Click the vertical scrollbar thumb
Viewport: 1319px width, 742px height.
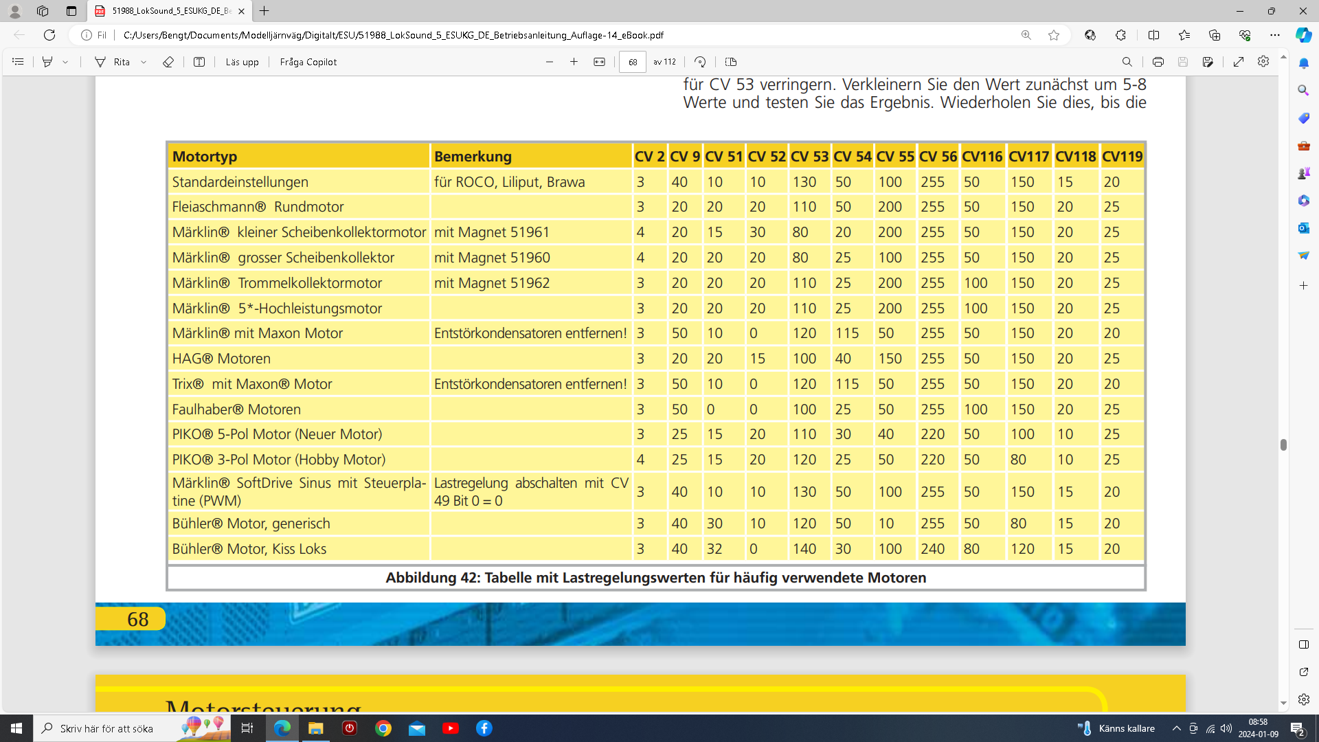pos(1283,445)
